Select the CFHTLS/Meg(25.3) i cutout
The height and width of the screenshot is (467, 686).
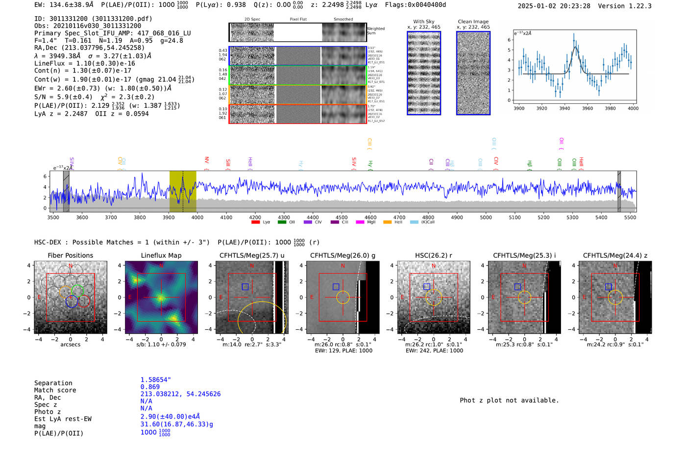click(x=524, y=297)
